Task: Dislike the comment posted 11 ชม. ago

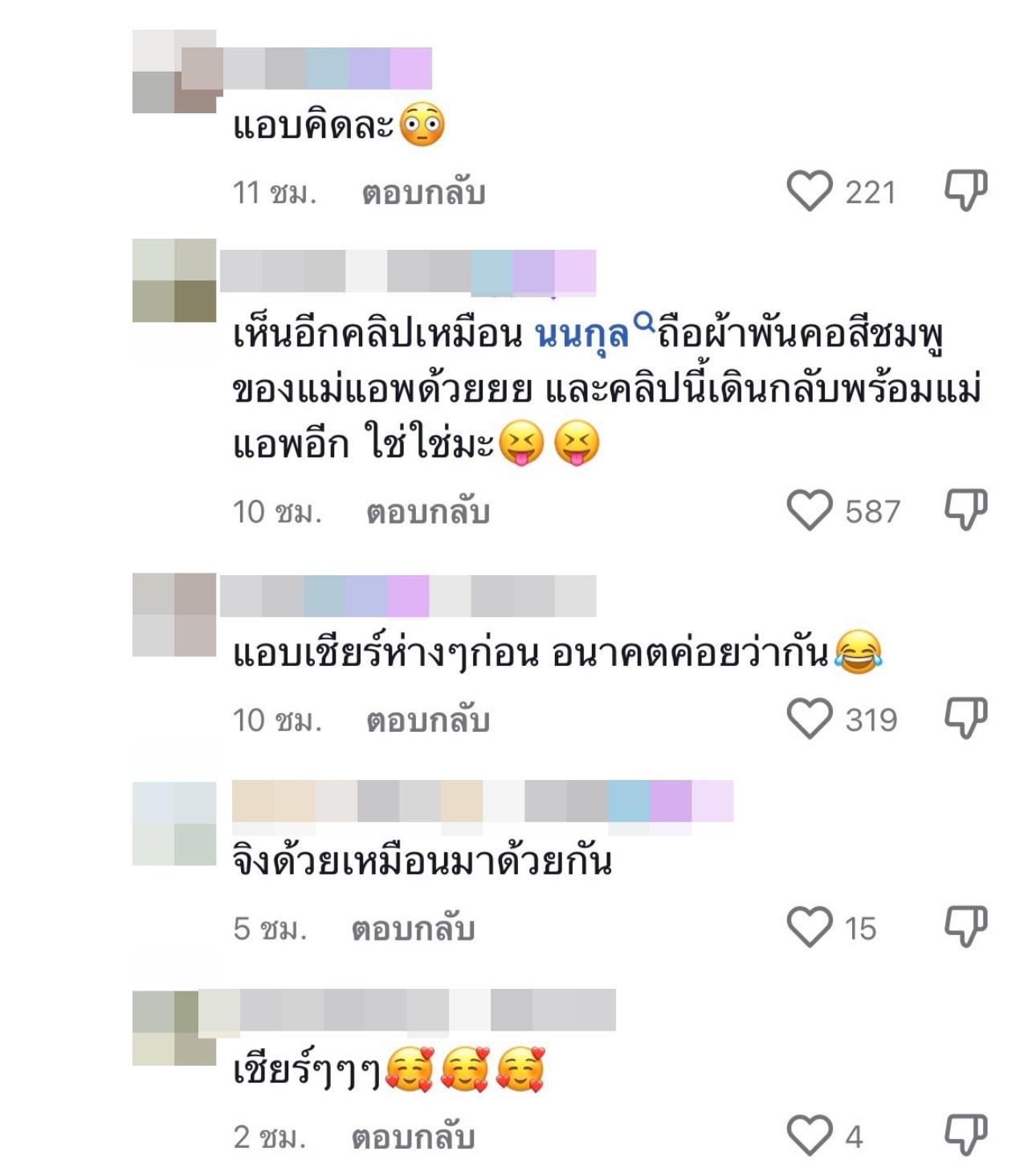Action: click(x=965, y=191)
